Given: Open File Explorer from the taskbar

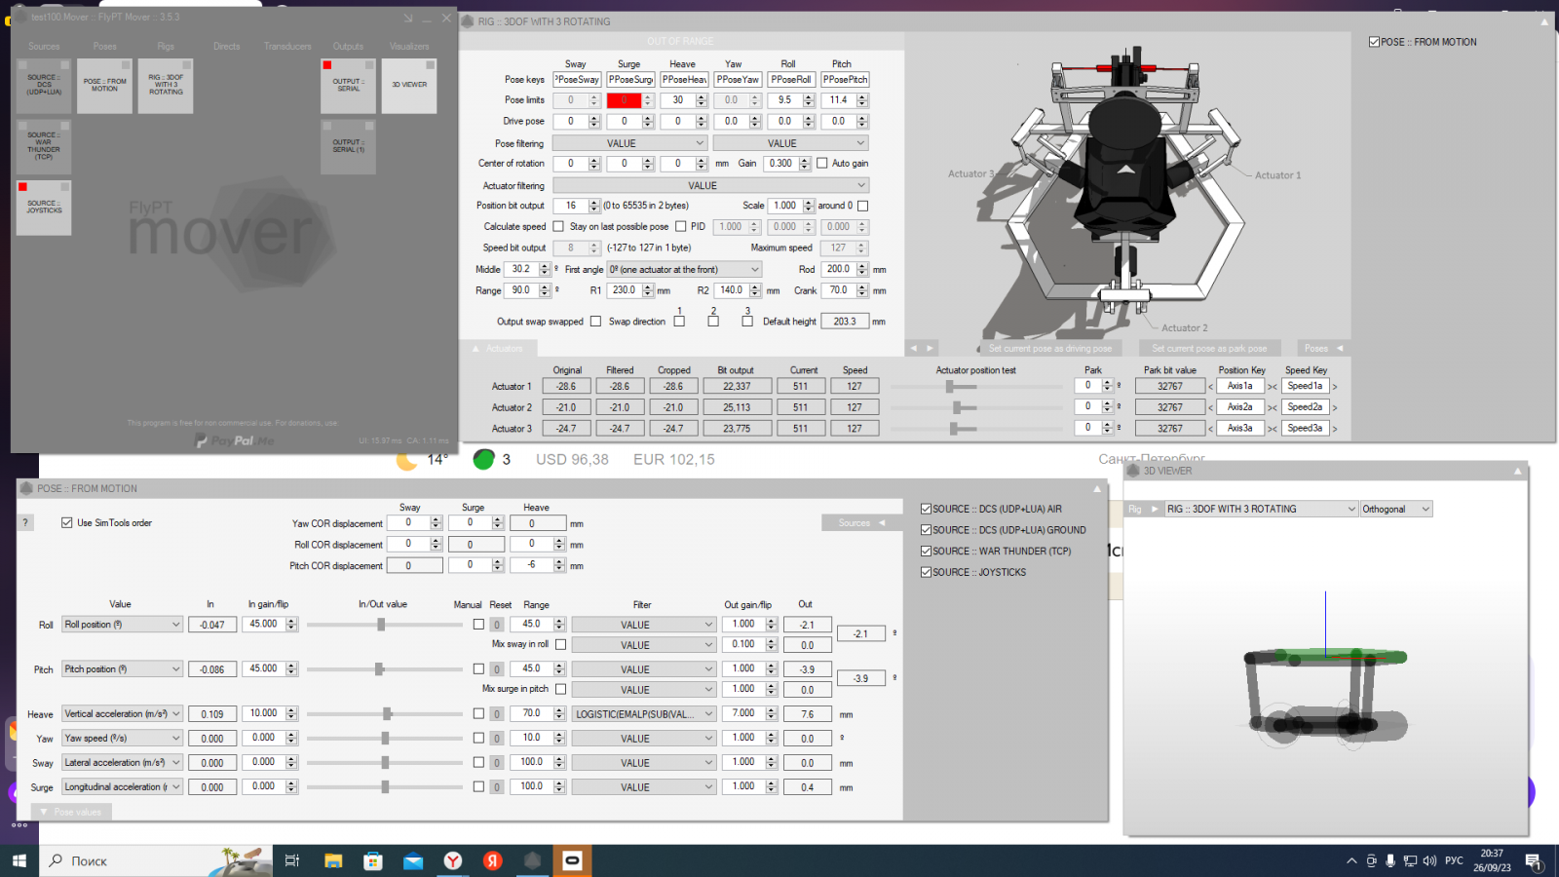Looking at the screenshot, I should click(x=333, y=860).
